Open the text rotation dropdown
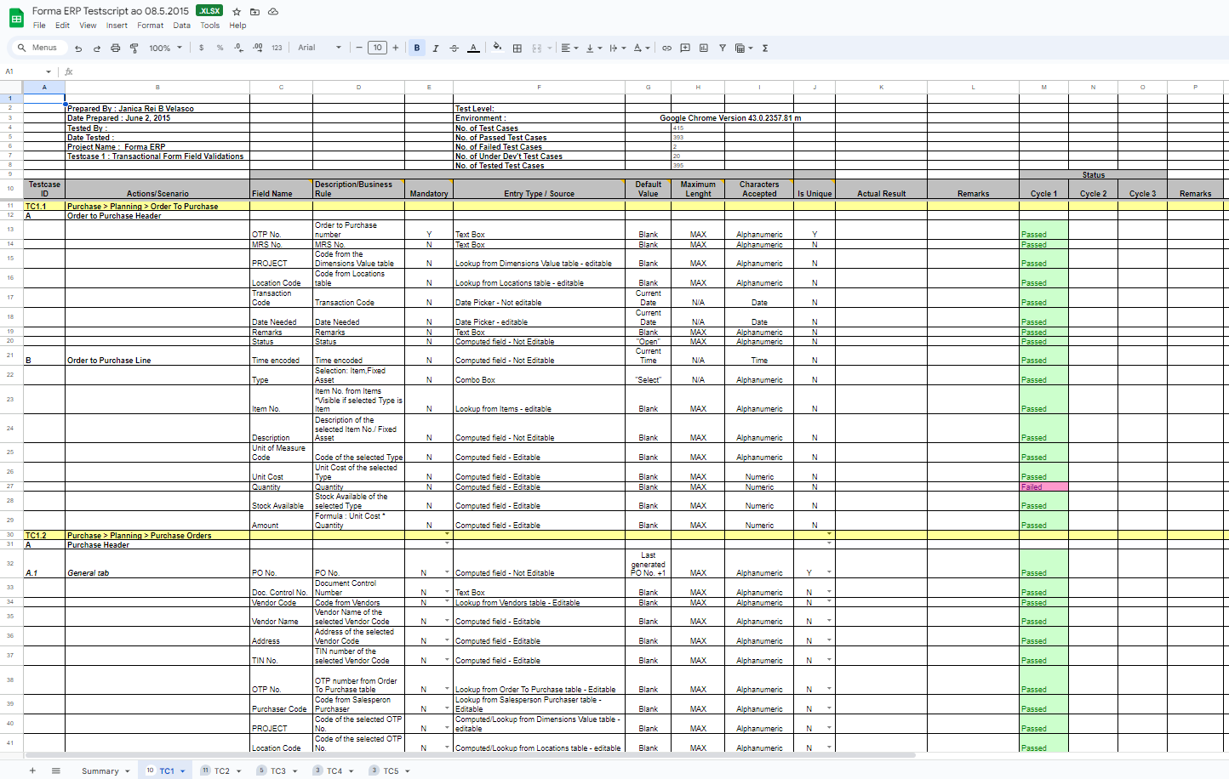 [x=642, y=48]
